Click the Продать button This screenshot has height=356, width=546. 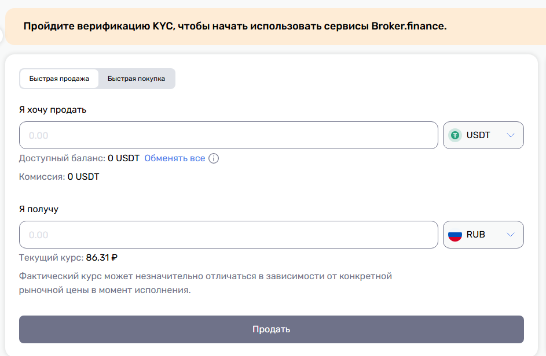[x=271, y=329]
